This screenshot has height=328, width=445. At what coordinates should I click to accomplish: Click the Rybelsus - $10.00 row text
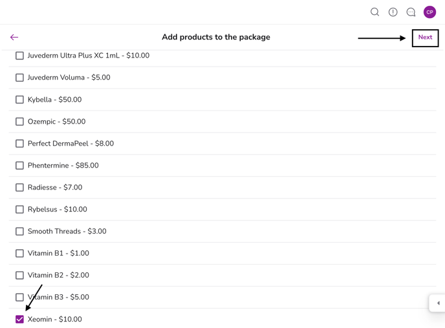click(57, 210)
